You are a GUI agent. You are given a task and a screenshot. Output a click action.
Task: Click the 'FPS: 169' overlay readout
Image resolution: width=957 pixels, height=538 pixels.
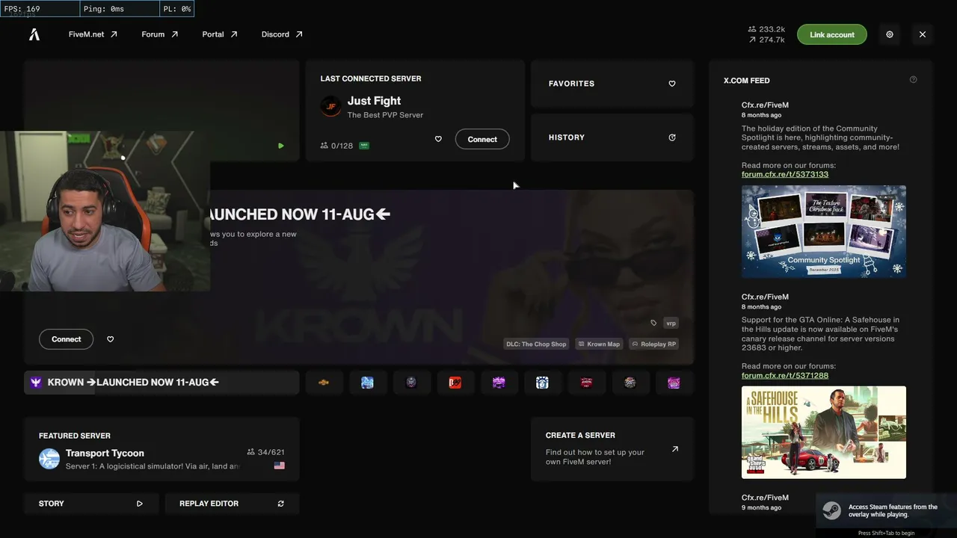point(22,9)
